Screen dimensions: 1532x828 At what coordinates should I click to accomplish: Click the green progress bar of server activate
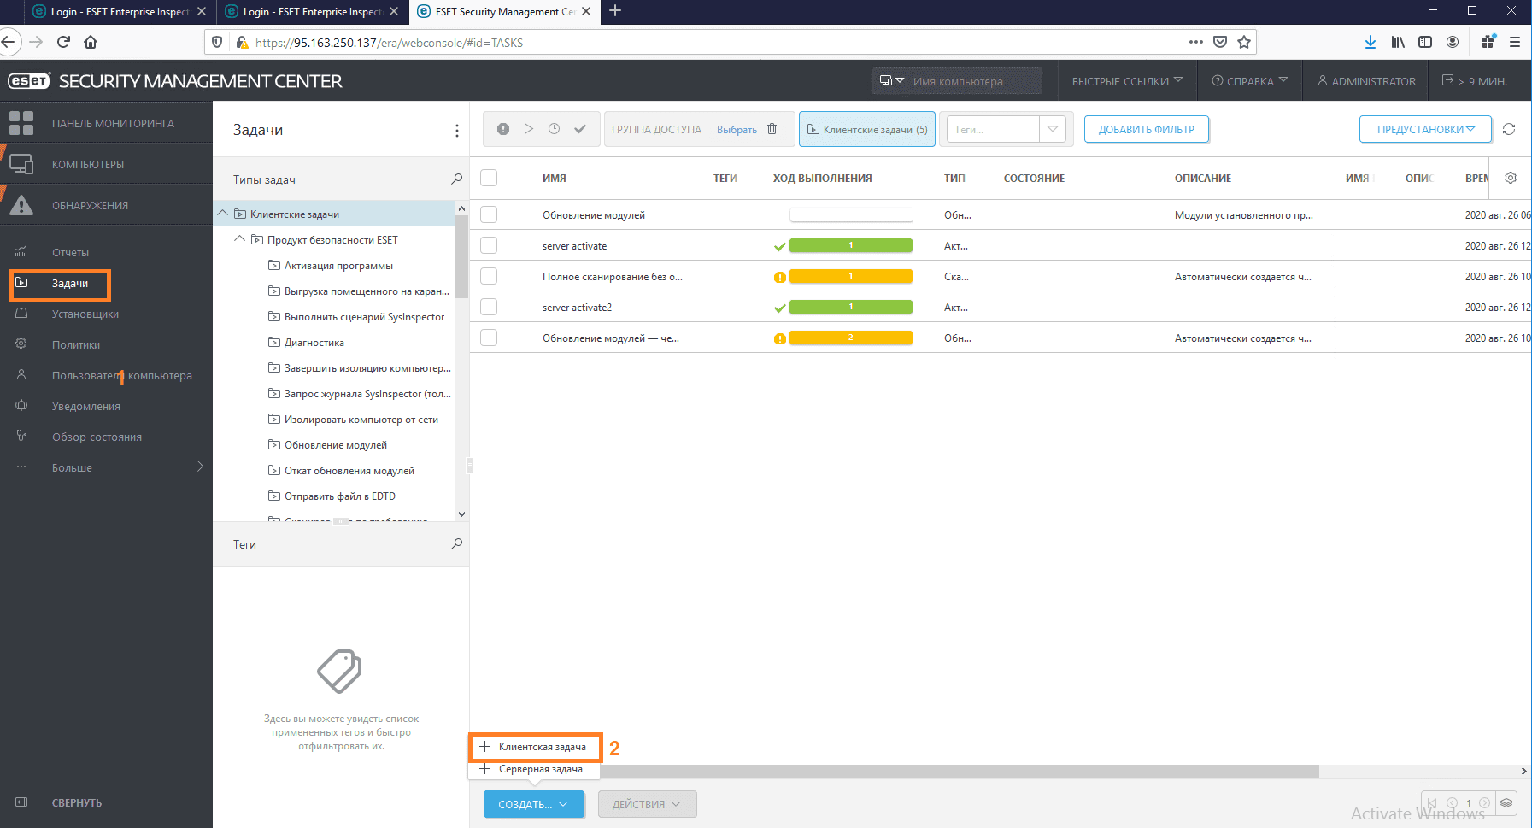coord(851,245)
